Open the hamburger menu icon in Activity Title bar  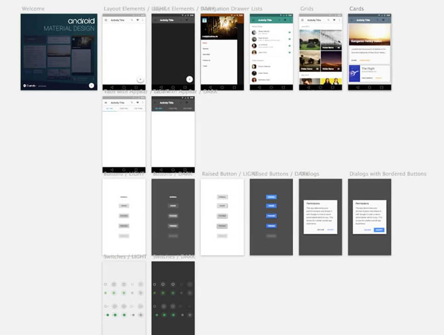107,20
